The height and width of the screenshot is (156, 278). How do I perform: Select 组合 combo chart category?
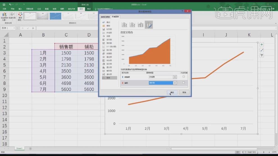tap(110, 78)
